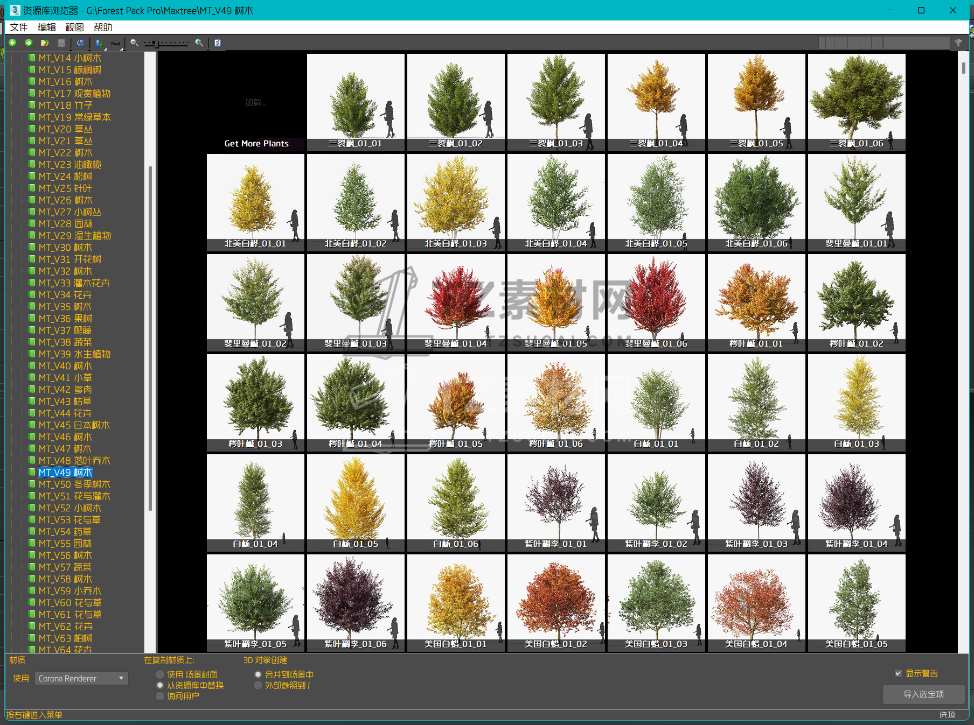Viewport: 974px width, 725px height.
Task: Select MT_V23 油橄榄 in the library tree
Action: (70, 165)
